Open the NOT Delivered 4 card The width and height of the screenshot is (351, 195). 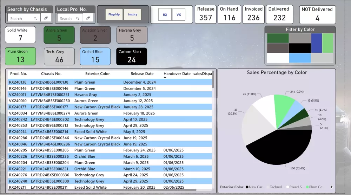click(x=317, y=14)
